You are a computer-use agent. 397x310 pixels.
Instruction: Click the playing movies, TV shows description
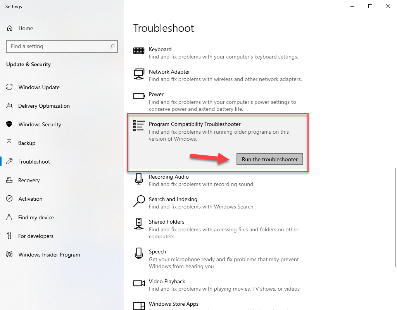tap(224, 289)
